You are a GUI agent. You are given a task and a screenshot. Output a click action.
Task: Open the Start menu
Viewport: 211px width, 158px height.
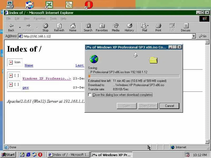(x=8, y=155)
